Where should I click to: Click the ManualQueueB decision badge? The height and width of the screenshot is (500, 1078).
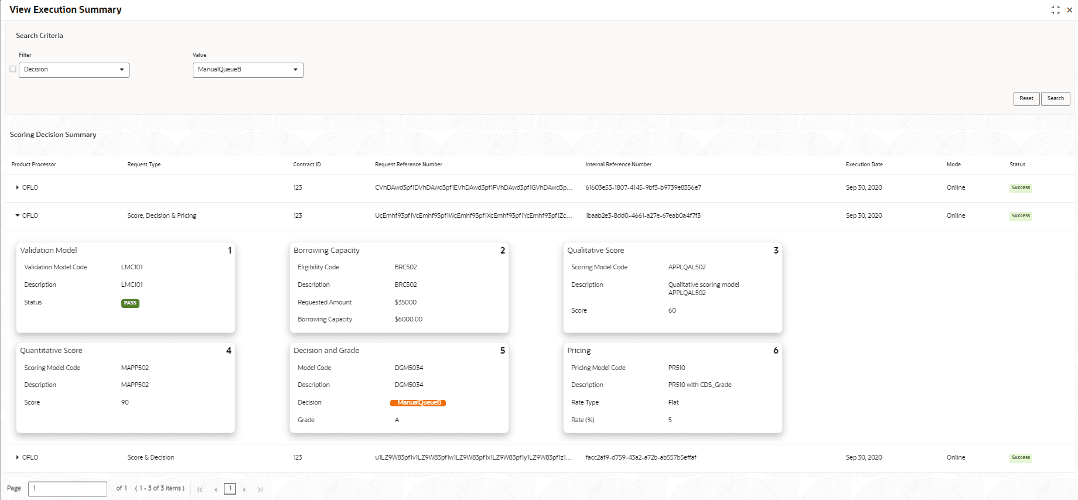(x=418, y=403)
